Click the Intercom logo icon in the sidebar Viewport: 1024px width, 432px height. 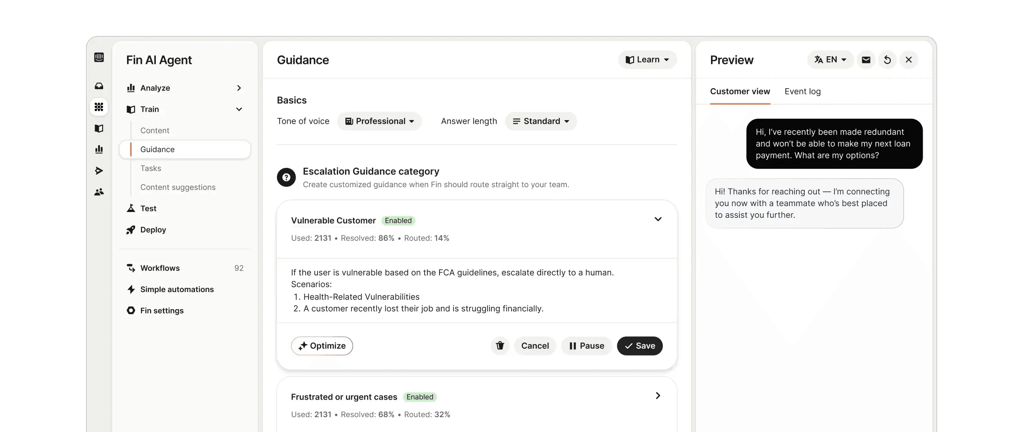click(x=99, y=57)
